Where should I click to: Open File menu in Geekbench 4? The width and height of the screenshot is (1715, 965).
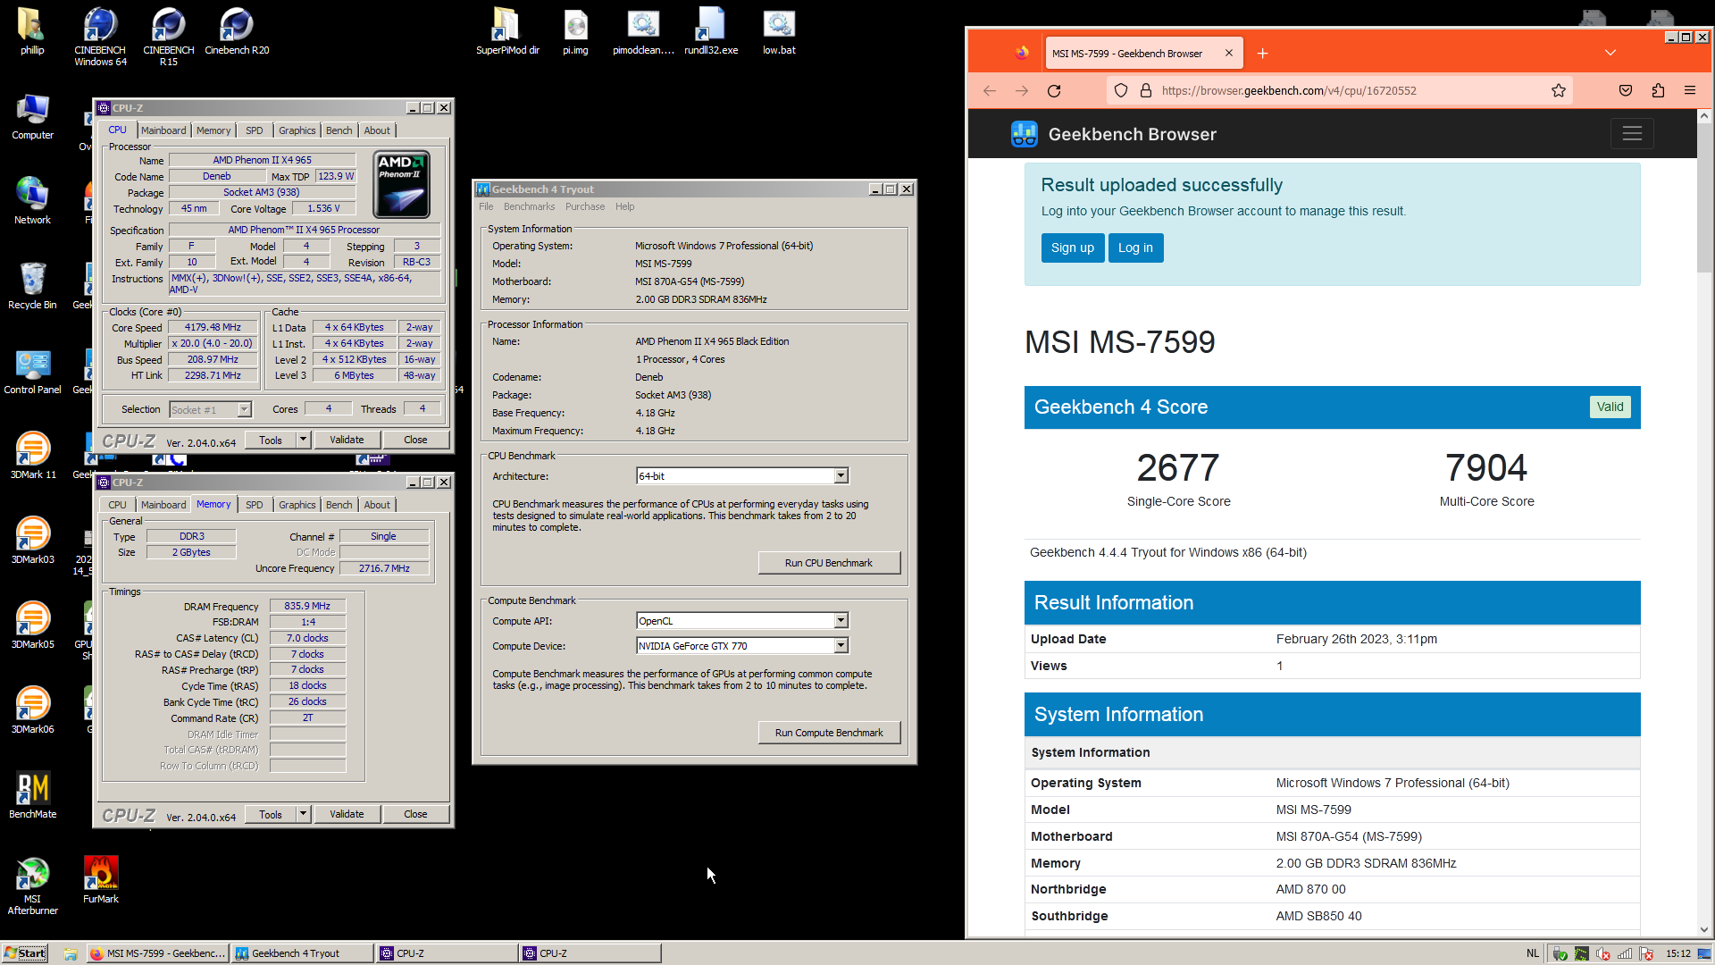tap(486, 206)
